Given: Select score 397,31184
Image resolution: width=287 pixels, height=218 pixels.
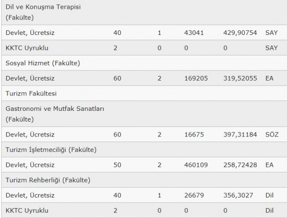Looking at the screenshot, I should tap(240, 135).
